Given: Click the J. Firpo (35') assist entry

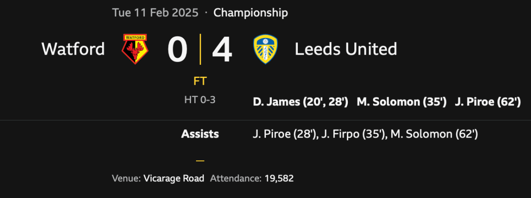Looking at the screenshot, I should [352, 134].
